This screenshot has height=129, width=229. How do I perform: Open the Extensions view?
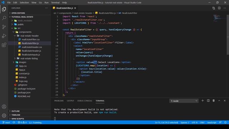coord(4,45)
